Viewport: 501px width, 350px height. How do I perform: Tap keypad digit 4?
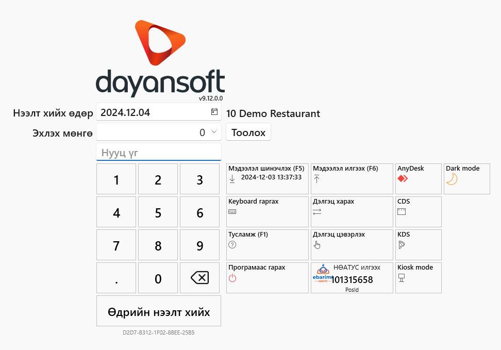click(116, 212)
